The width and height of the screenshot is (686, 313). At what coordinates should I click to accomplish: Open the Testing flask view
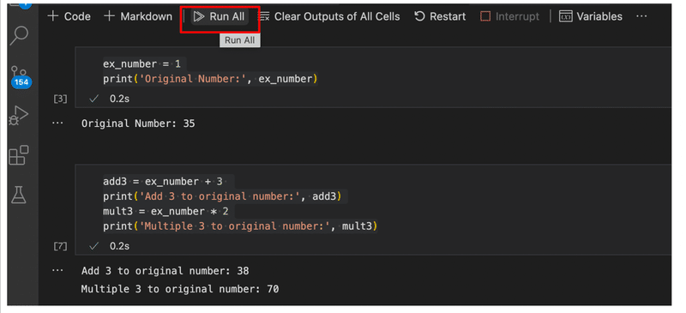point(19,194)
